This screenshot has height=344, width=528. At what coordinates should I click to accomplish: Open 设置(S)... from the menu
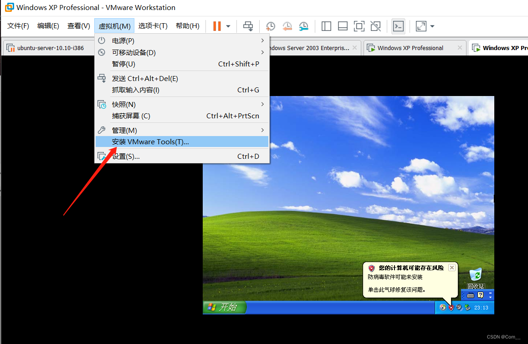pos(182,157)
